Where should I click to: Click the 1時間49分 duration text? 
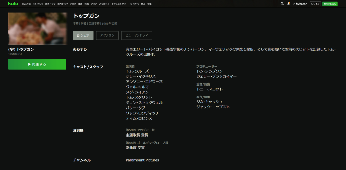pyautogui.click(x=15, y=54)
